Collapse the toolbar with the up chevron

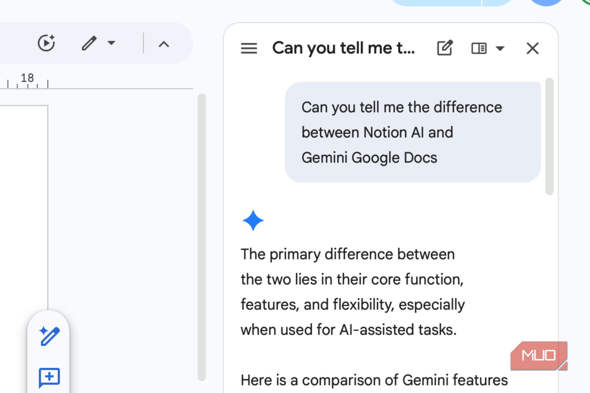pos(164,44)
